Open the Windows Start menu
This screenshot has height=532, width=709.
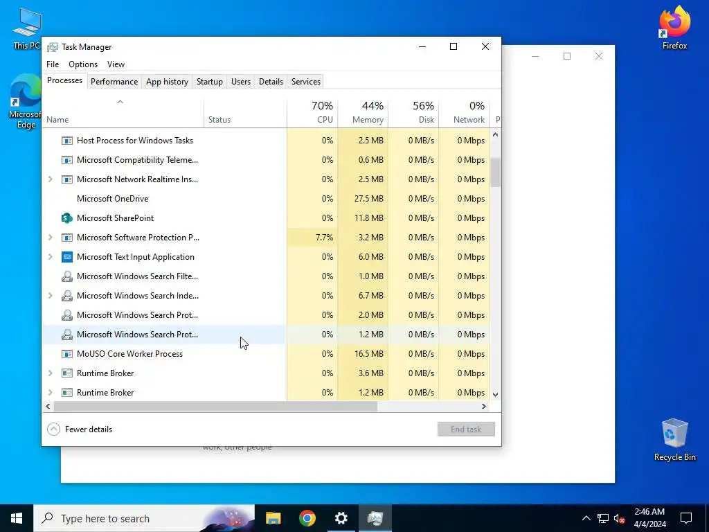click(x=17, y=518)
